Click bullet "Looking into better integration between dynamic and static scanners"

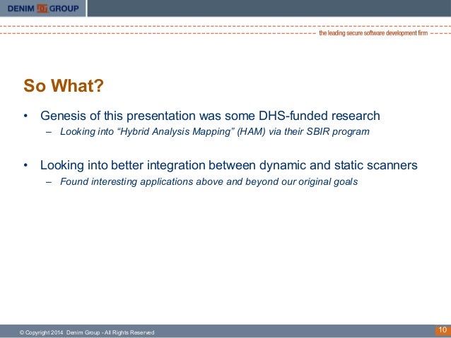pos(228,165)
